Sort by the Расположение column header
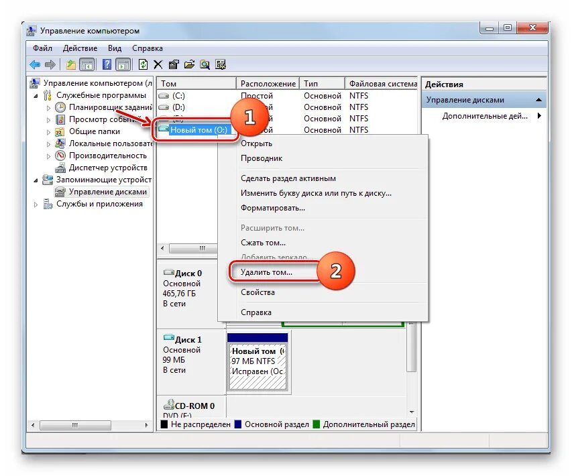572x476 pixels. (x=268, y=84)
